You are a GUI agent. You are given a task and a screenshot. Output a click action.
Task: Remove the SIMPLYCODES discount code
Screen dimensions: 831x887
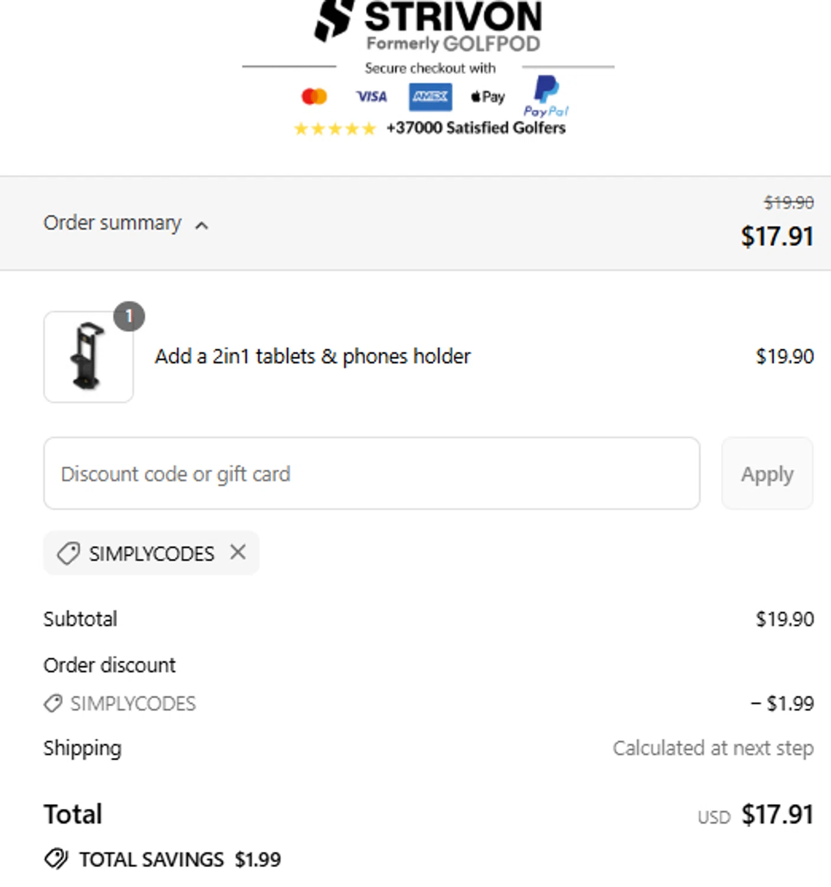pyautogui.click(x=238, y=552)
